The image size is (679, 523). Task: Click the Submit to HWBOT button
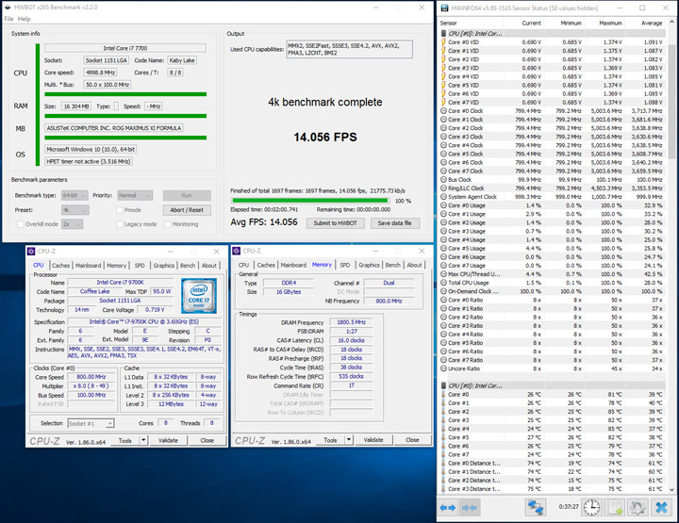[x=337, y=222]
